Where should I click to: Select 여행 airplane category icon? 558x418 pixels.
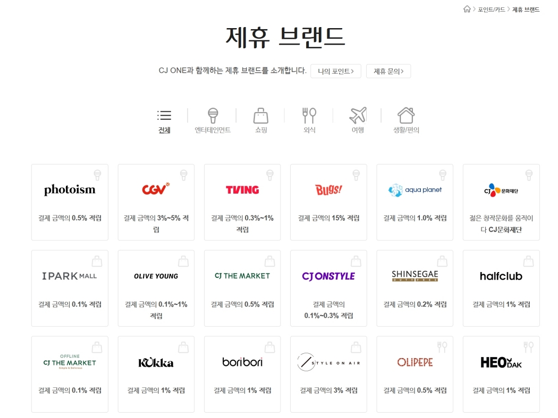pyautogui.click(x=358, y=115)
